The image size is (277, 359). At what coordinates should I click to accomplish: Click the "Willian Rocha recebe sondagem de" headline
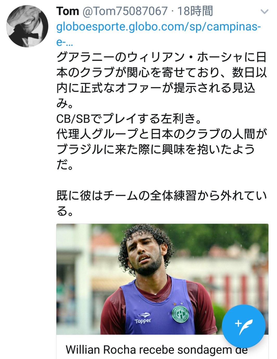(x=156, y=350)
